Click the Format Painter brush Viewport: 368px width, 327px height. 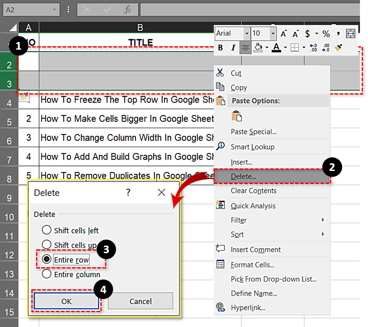click(x=338, y=48)
